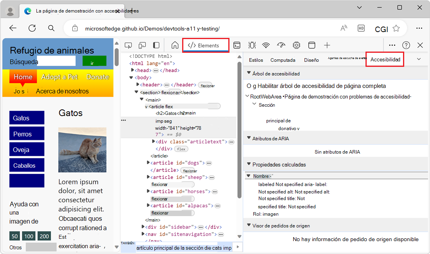Screen dimensions: 430x254
Task: Switch to the Estilos tab
Action: click(256, 60)
